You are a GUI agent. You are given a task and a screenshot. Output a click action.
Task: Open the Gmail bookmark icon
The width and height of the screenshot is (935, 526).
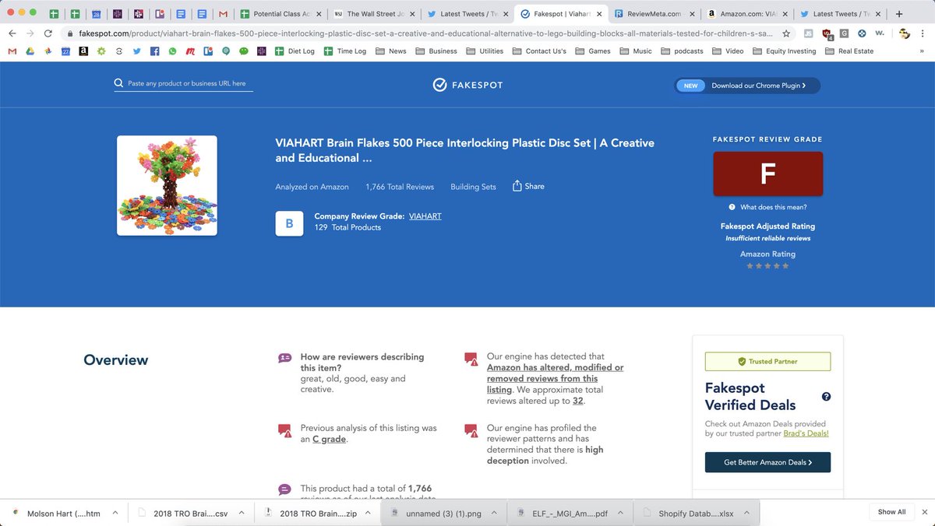pos(12,51)
